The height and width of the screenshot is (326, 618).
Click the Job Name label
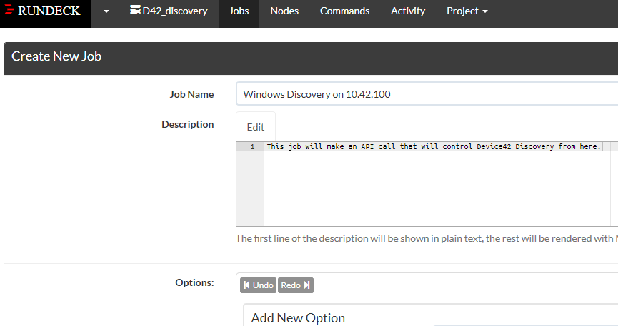(191, 94)
